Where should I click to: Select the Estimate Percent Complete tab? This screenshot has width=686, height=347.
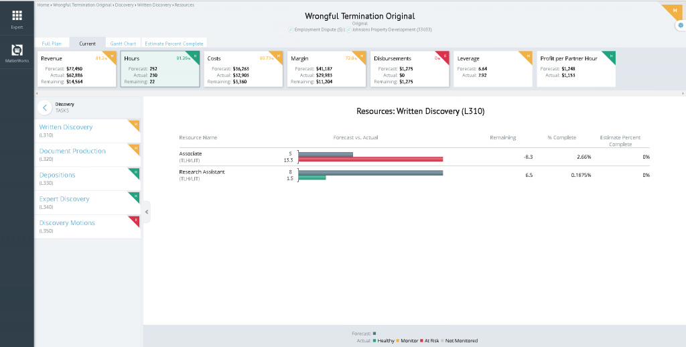[x=174, y=44]
